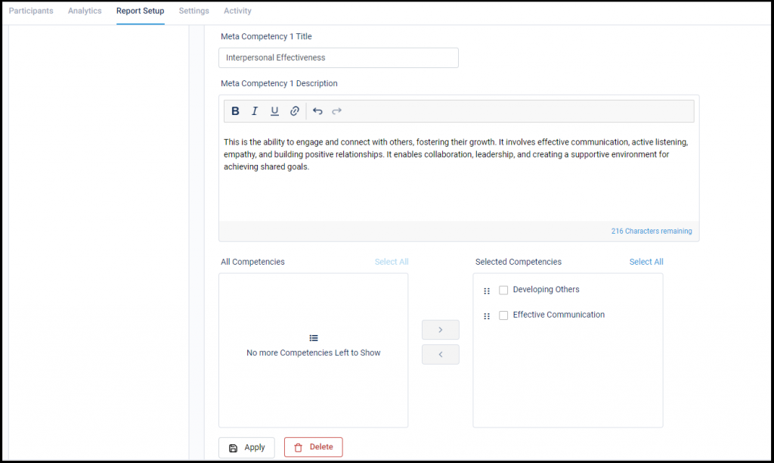Check the Effective Communication competency checkbox
The height and width of the screenshot is (463, 774).
click(x=503, y=315)
